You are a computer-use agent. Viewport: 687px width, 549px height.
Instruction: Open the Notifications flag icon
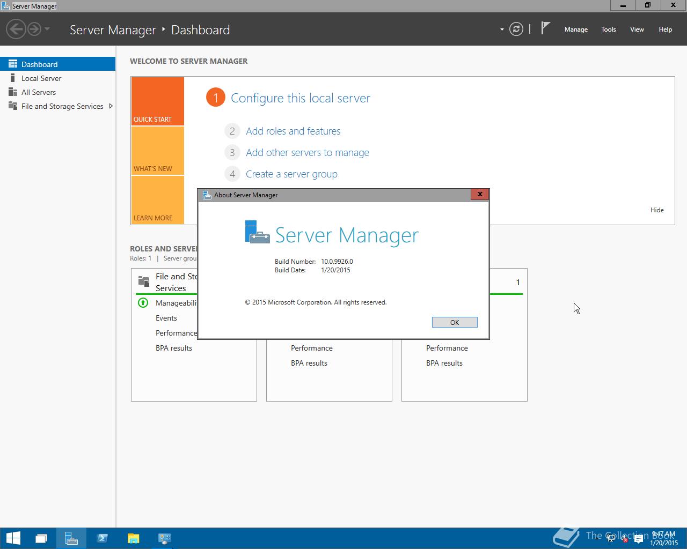(545, 28)
